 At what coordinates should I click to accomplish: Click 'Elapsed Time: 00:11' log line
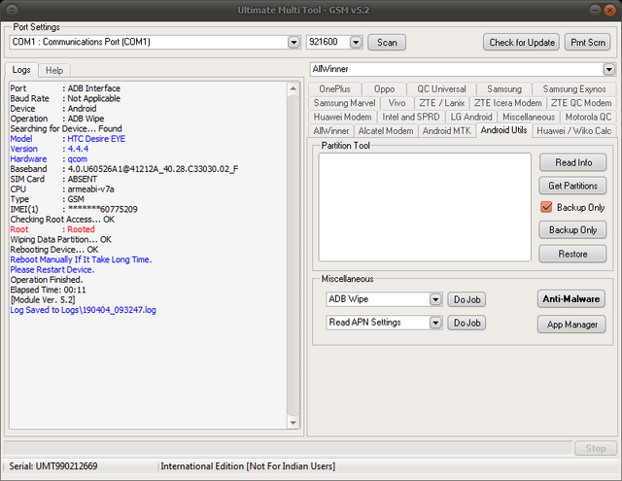click(x=48, y=290)
